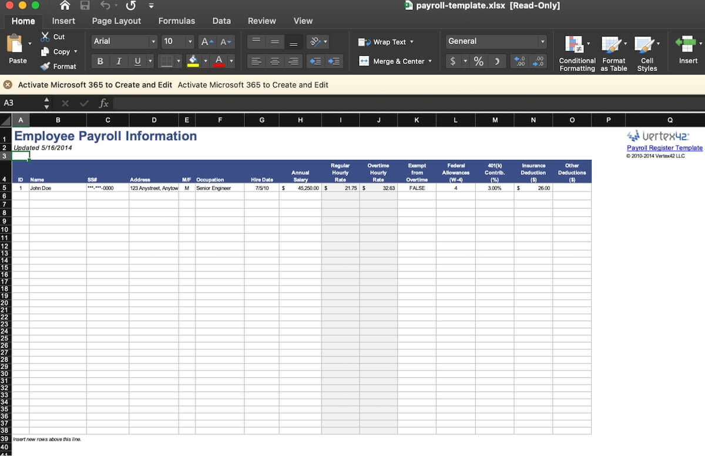Toggle Bottom Align
Viewport: 705px width, 456px height.
point(293,41)
